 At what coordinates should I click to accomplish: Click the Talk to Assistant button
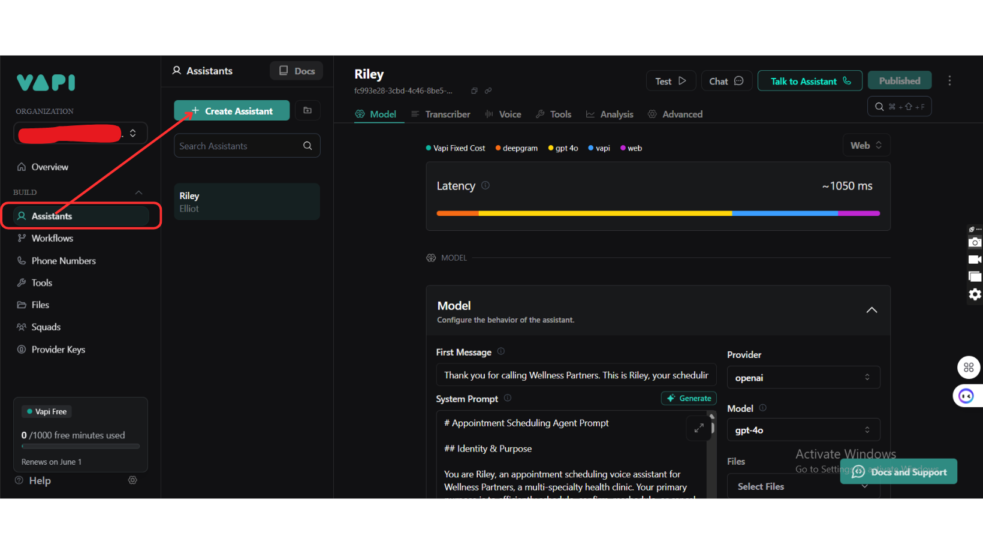point(809,81)
